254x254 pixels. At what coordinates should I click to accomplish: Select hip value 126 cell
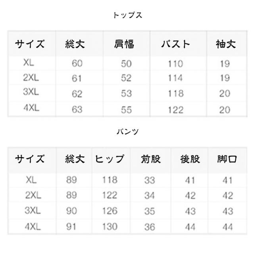[x=110, y=211]
